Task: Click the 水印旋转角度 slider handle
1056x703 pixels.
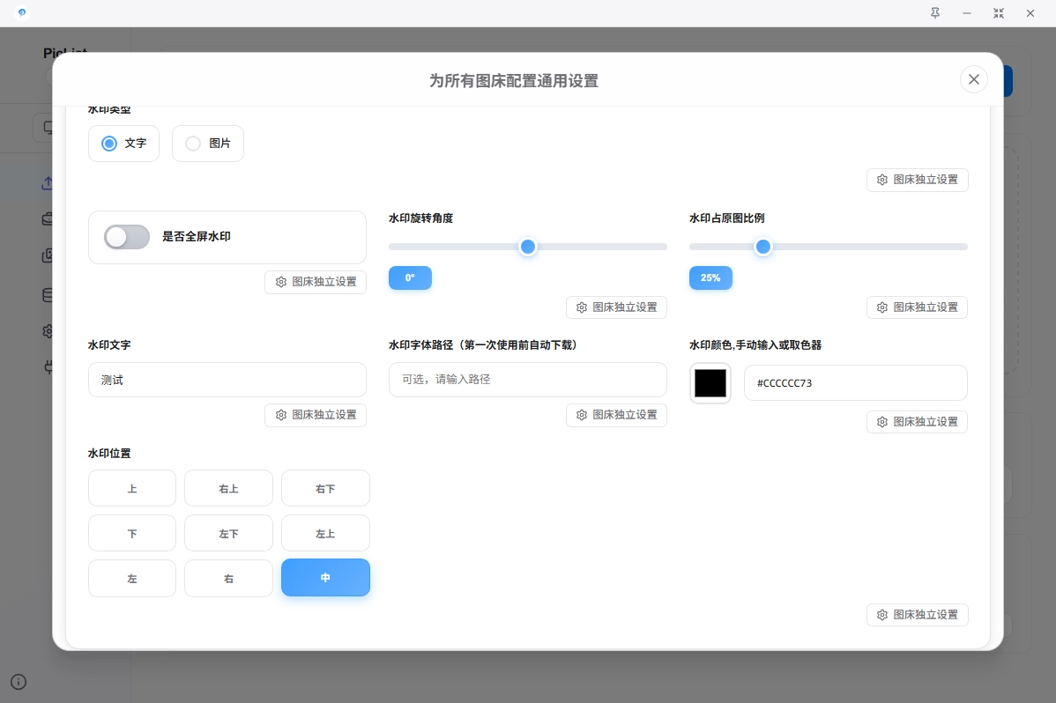Action: coord(528,247)
